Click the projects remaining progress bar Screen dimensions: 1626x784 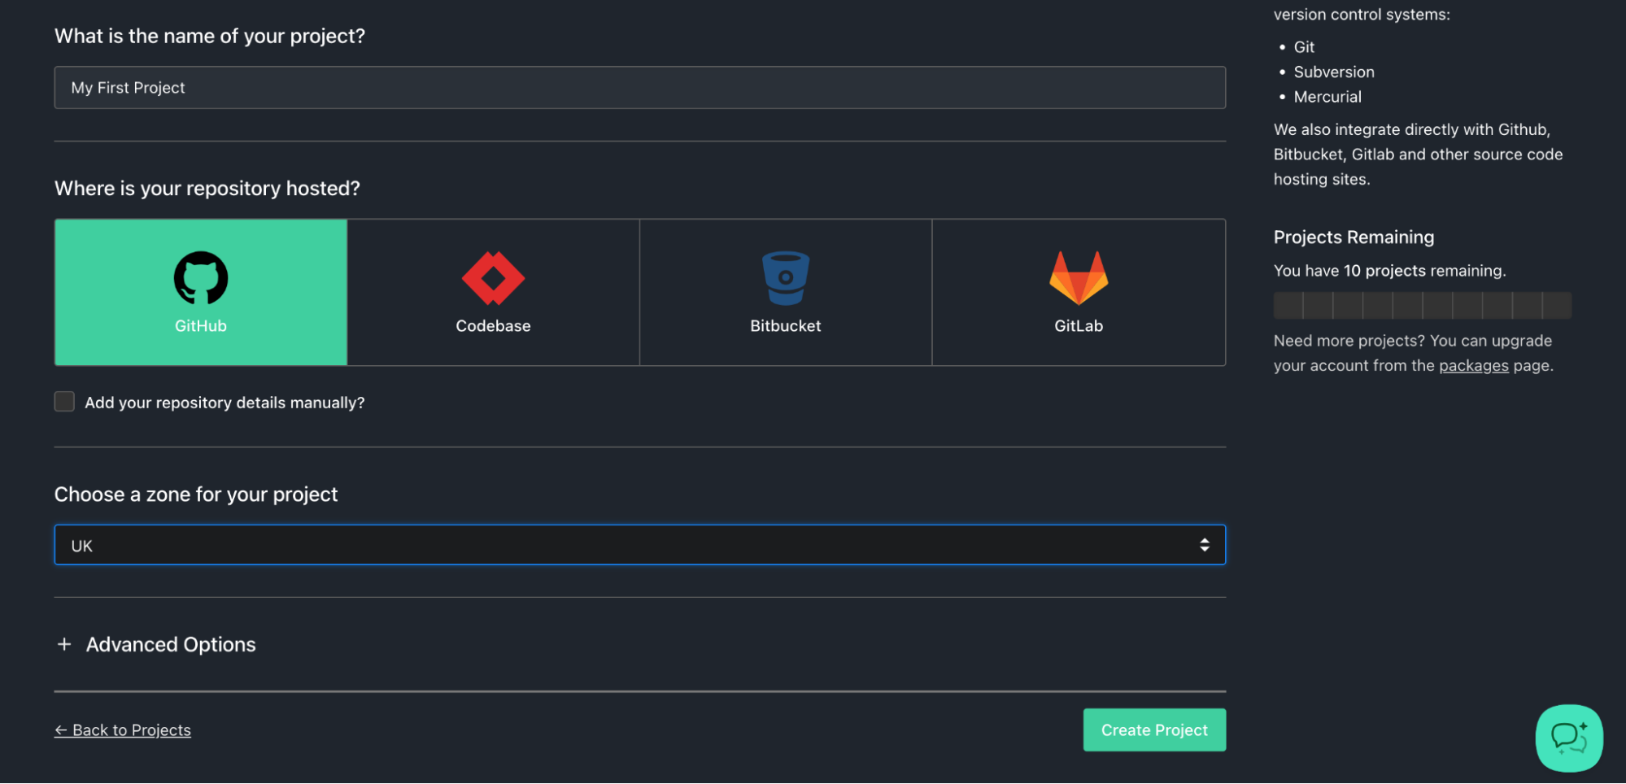[1422, 305]
